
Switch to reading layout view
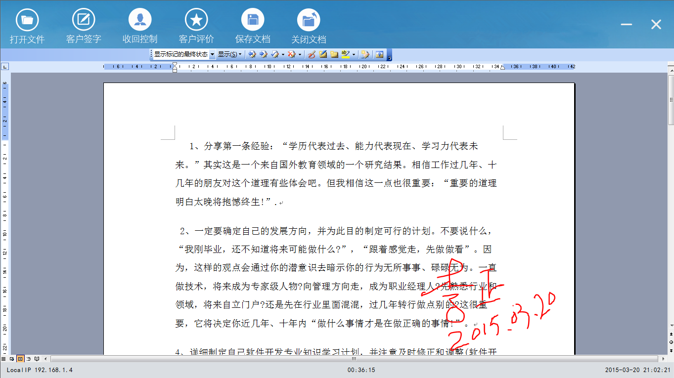coord(37,359)
